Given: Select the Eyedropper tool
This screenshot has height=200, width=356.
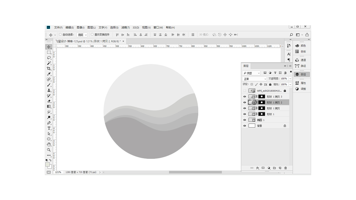Looking at the screenshot, I should [x=49, y=74].
